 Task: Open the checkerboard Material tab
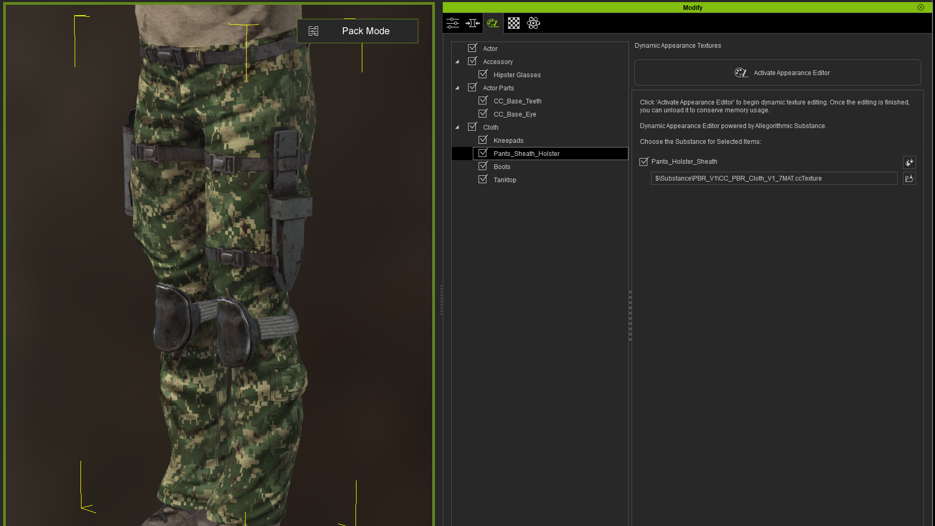pyautogui.click(x=514, y=23)
